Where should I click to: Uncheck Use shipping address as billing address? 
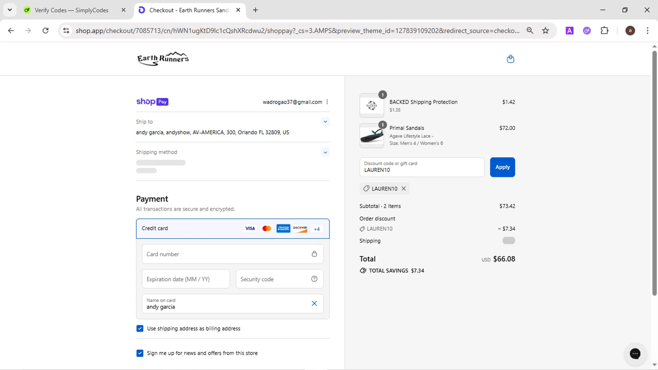tap(140, 328)
